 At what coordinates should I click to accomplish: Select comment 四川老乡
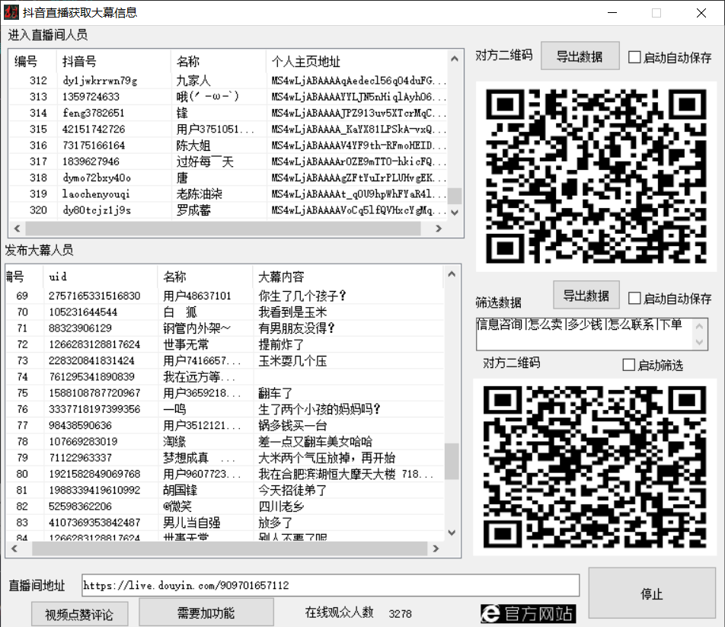(x=225, y=506)
